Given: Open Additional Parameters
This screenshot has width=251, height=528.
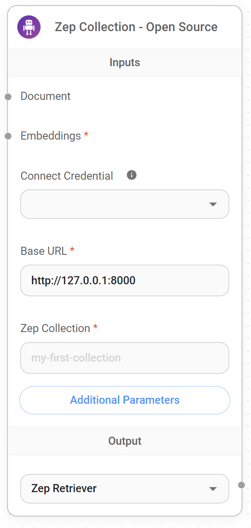Looking at the screenshot, I should (124, 400).
